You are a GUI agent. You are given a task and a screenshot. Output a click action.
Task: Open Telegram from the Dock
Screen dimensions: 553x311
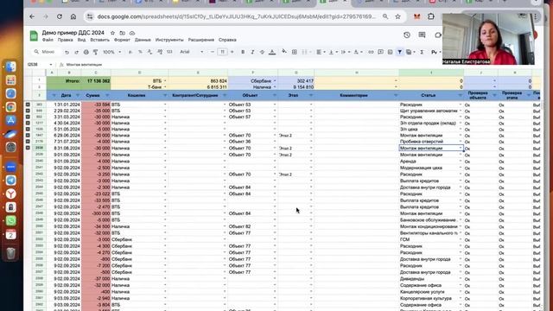point(10,181)
